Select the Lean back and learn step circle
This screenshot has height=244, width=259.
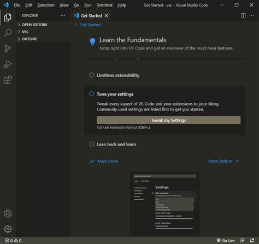pos(92,144)
